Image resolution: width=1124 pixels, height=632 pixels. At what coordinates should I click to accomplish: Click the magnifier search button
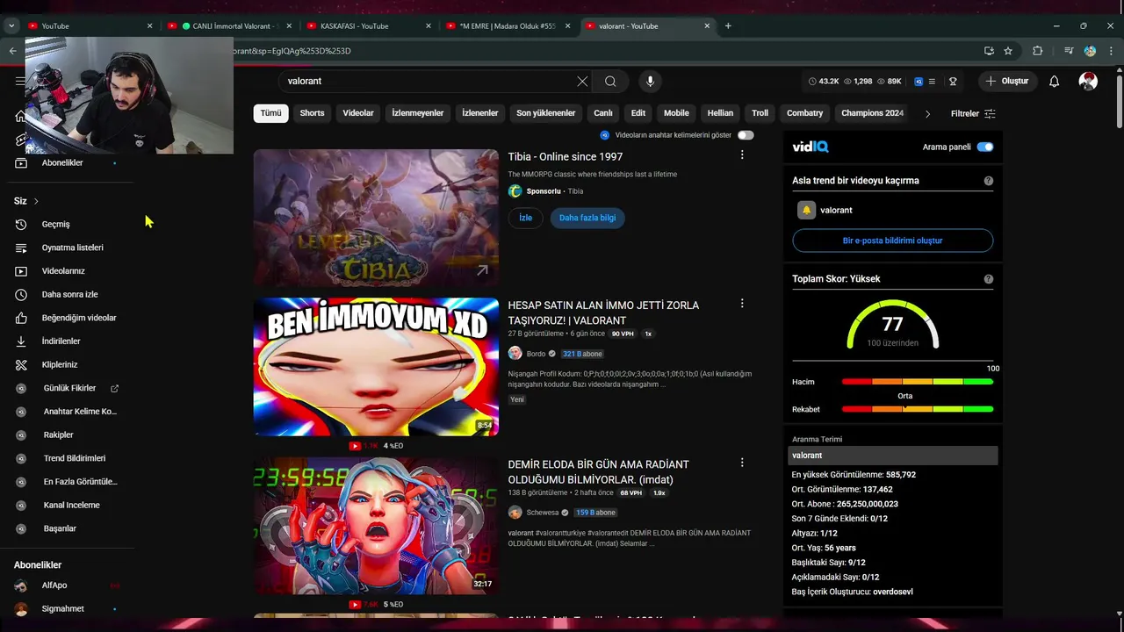pos(610,81)
